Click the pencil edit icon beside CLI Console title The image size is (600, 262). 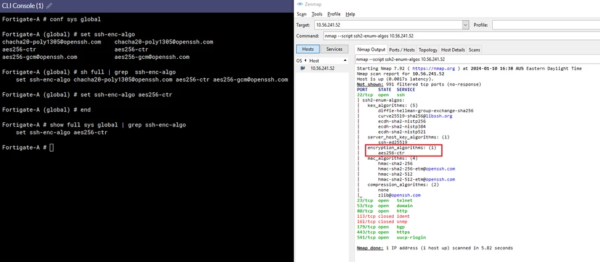pyautogui.click(x=49, y=6)
